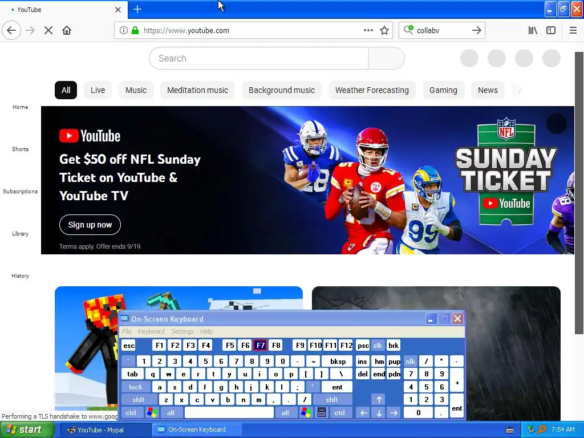Toggle the left ctrl key
The height and width of the screenshot is (438, 584).
[131, 413]
